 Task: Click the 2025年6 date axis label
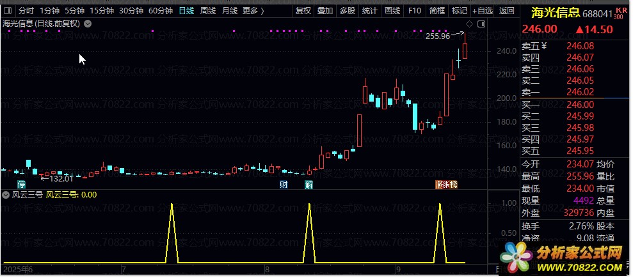pyautogui.click(x=17, y=269)
